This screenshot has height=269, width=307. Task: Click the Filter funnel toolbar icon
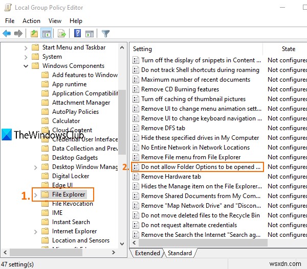[105, 34]
